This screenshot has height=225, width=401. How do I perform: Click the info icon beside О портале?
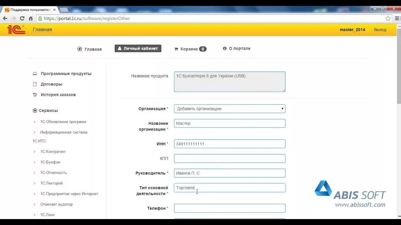(x=225, y=48)
